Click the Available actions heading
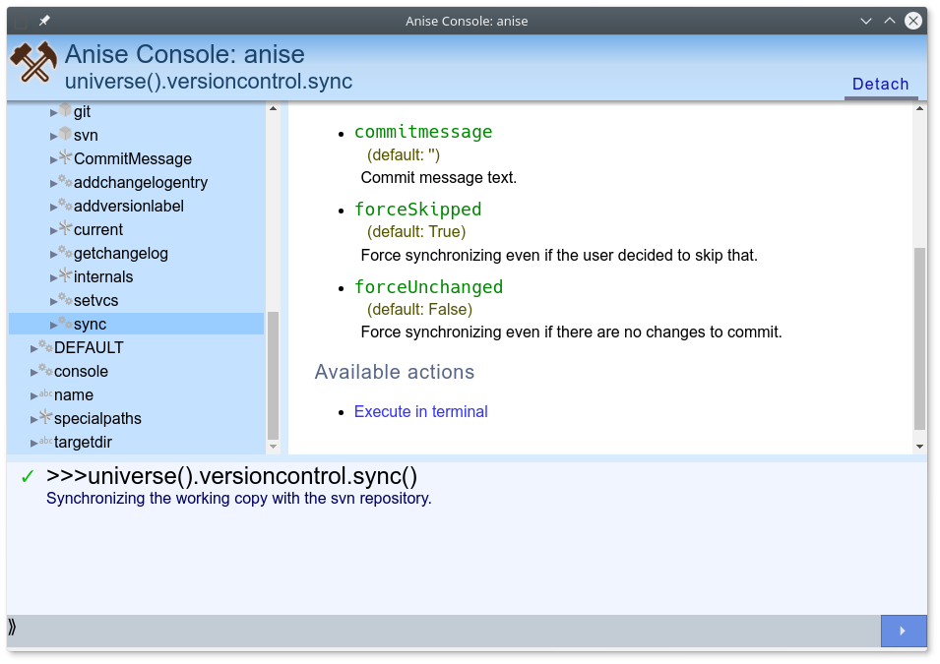 point(395,372)
